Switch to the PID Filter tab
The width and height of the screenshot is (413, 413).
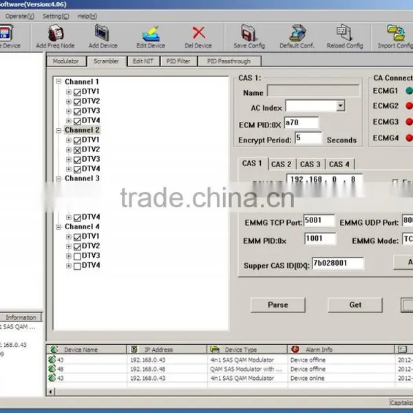(x=178, y=61)
